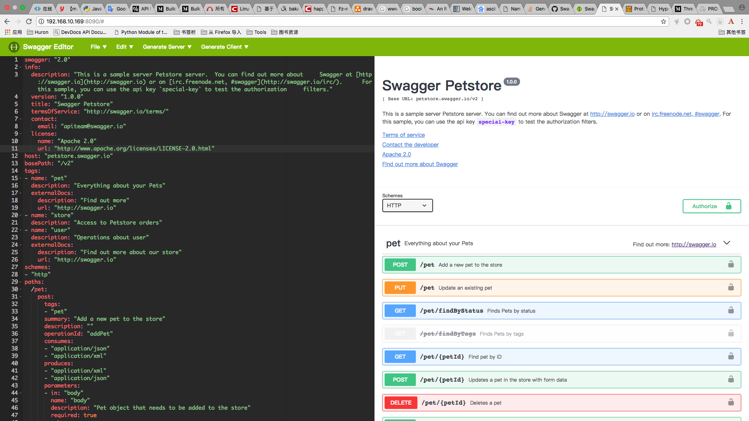The height and width of the screenshot is (421, 749).
Task: Click the lock icon on POST /pet
Action: tap(731, 264)
